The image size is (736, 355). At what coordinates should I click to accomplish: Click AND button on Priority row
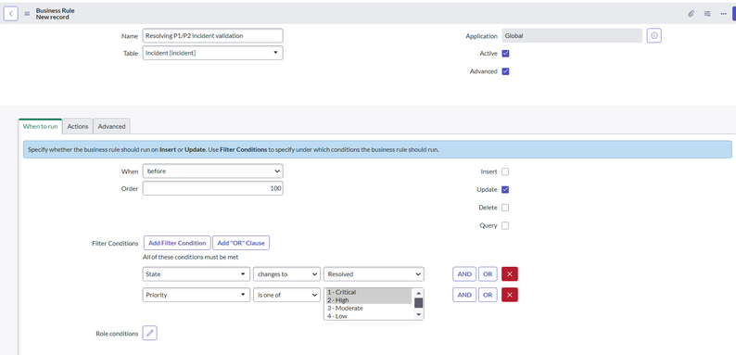(464, 295)
